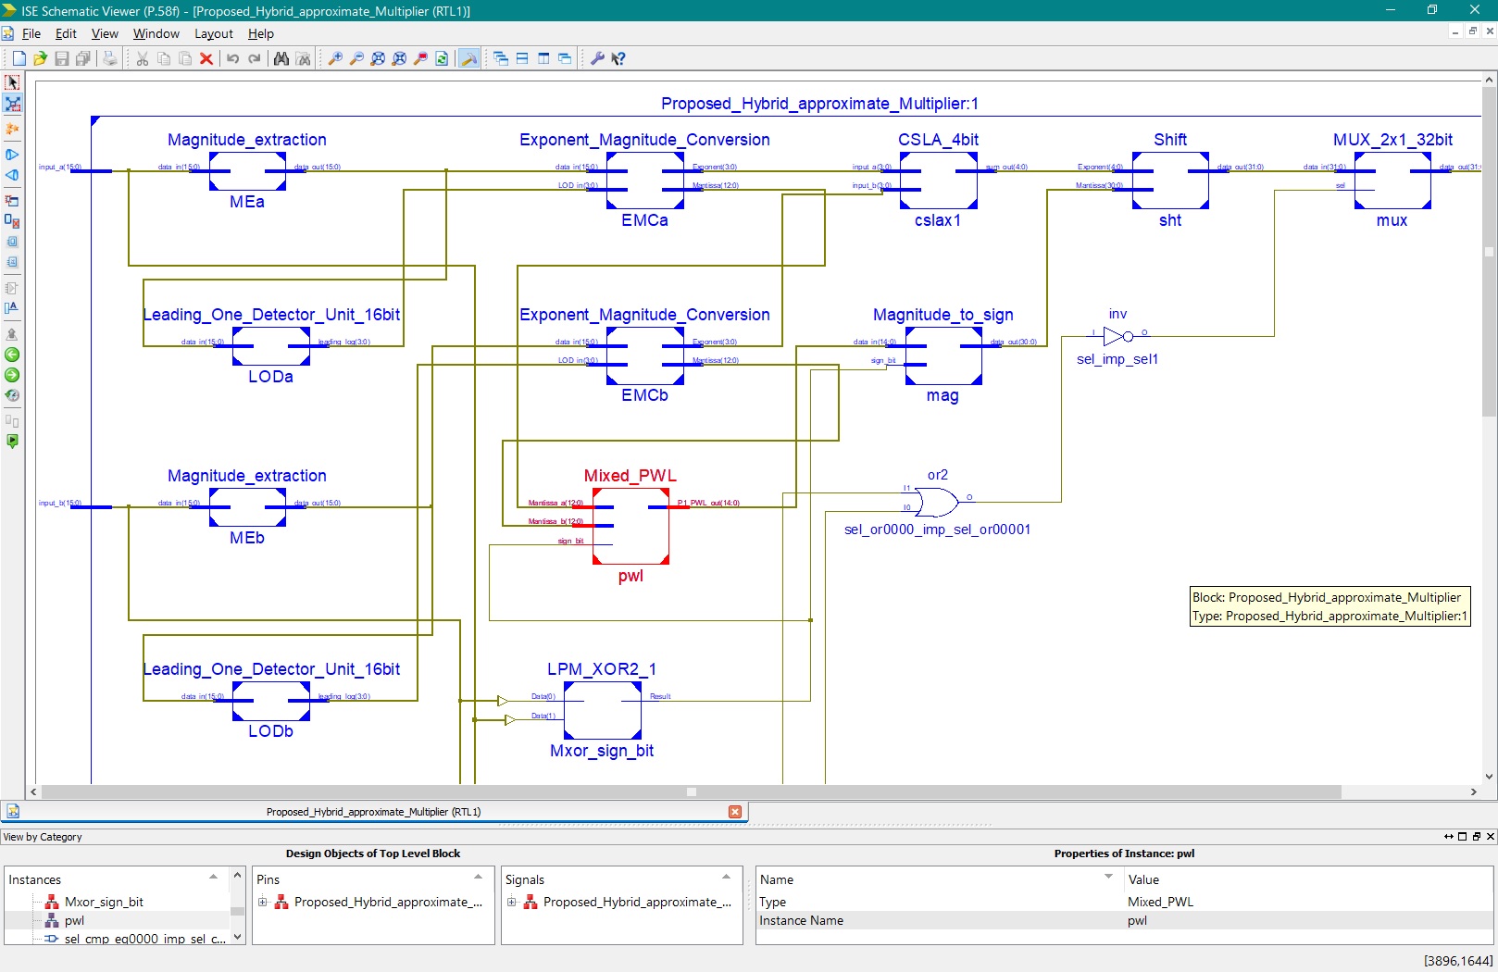Click the binoculars Find icon

pos(281,58)
